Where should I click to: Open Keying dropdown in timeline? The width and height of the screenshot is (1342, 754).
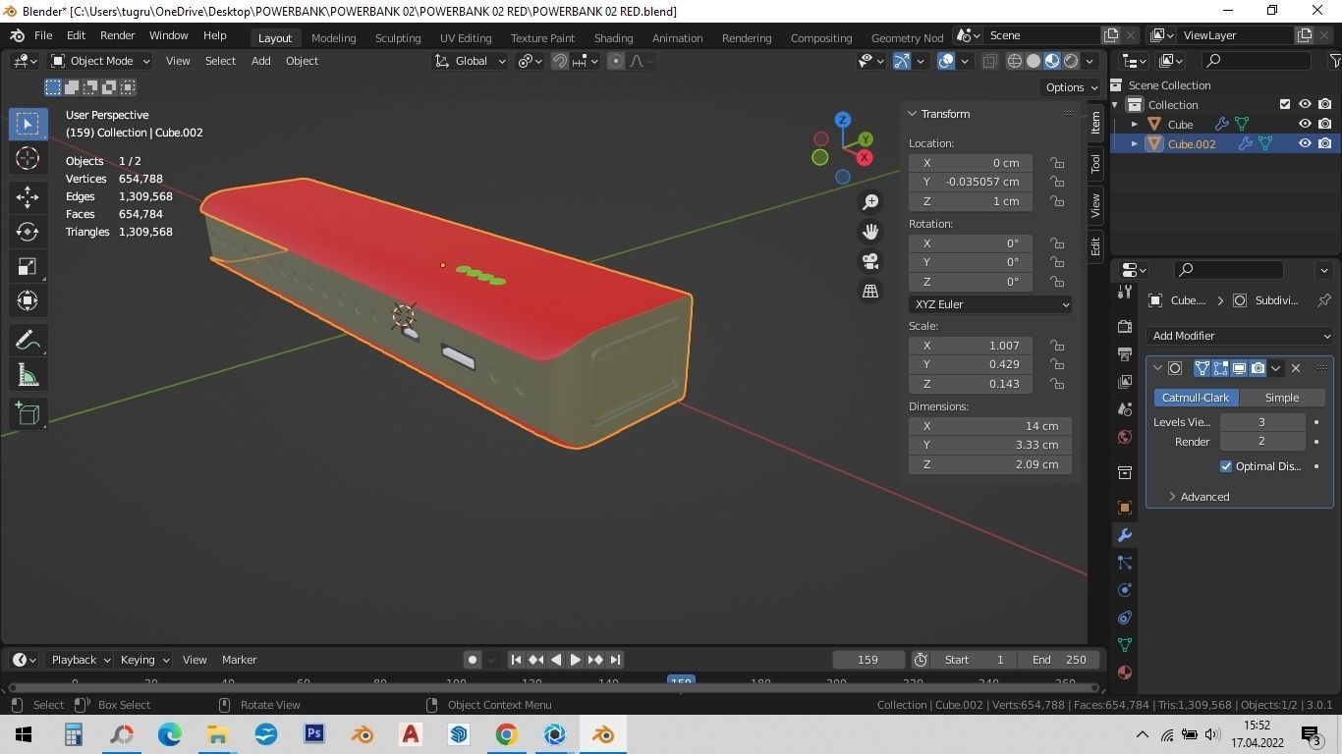tap(143, 660)
